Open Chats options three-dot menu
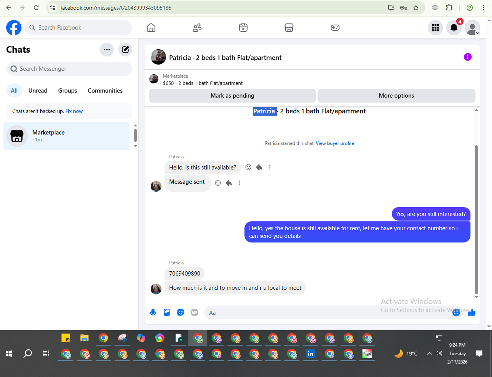492x377 pixels. (x=107, y=50)
